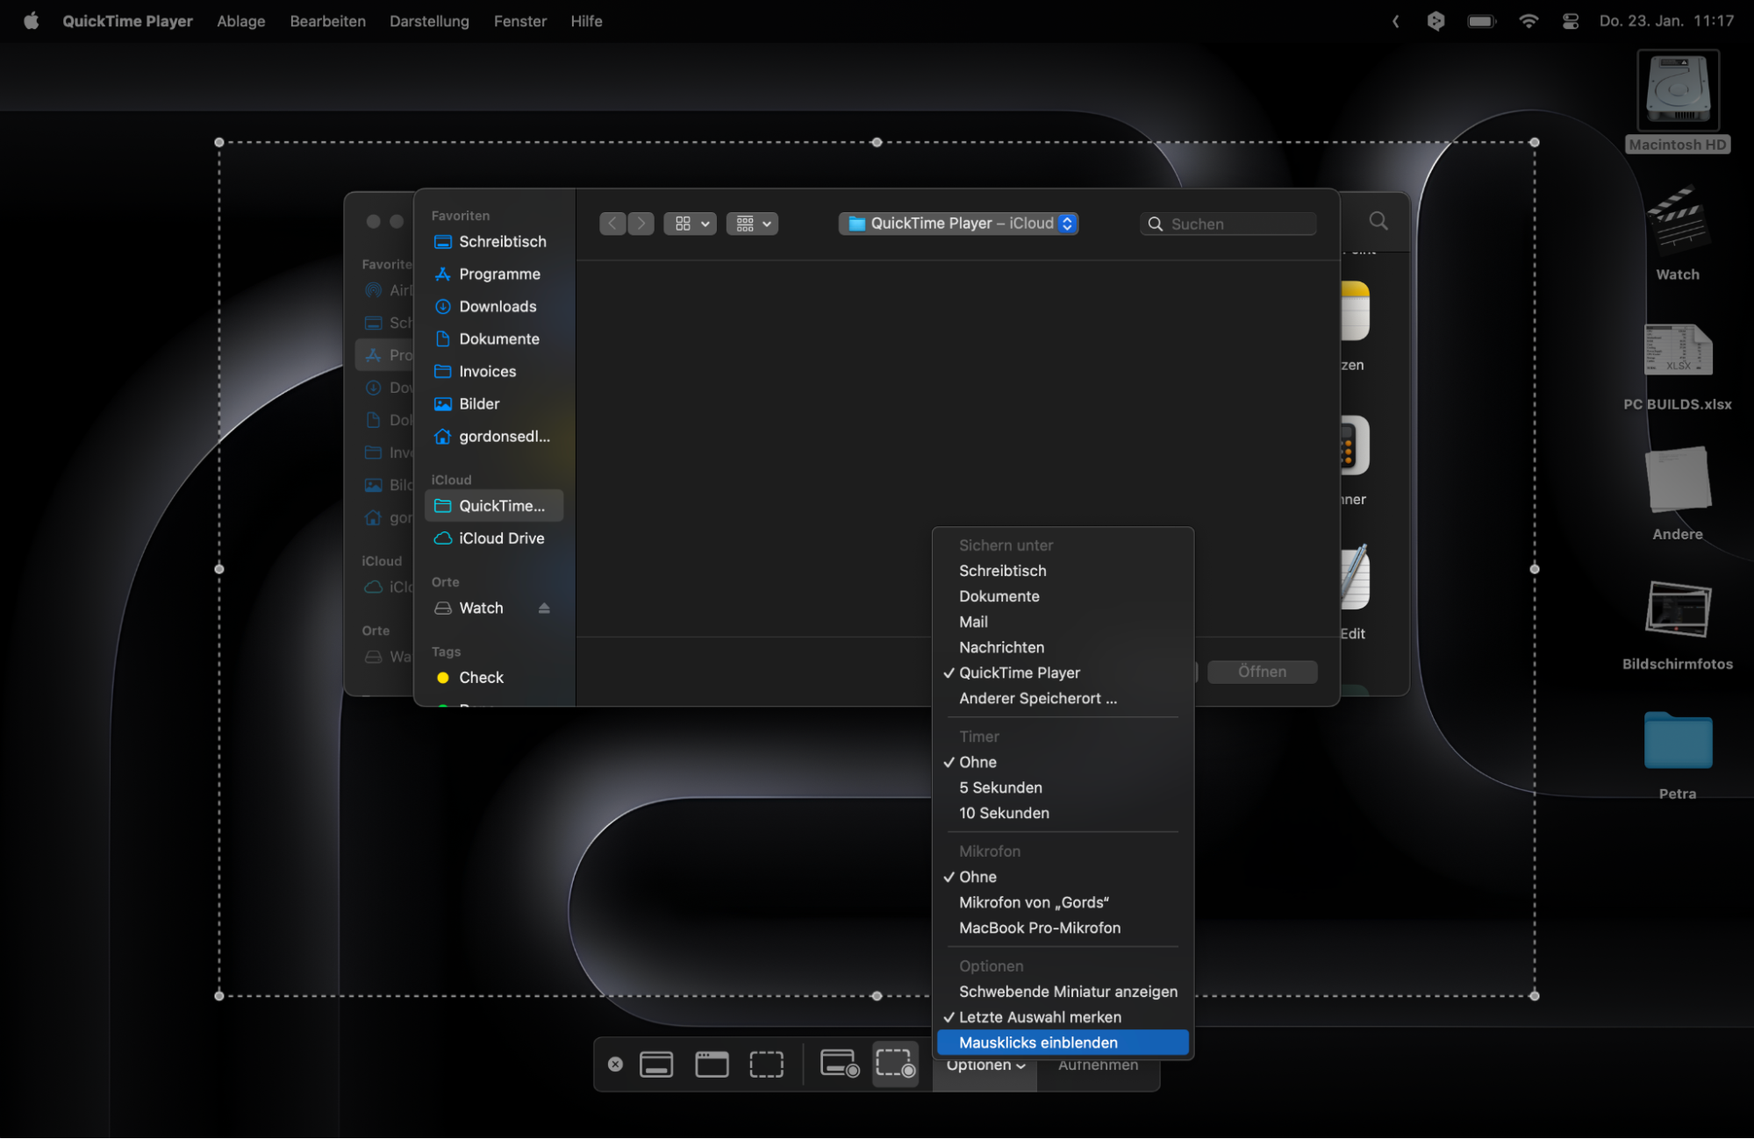
Task: Open Dokumente in dialog sidebar
Action: tap(494, 338)
